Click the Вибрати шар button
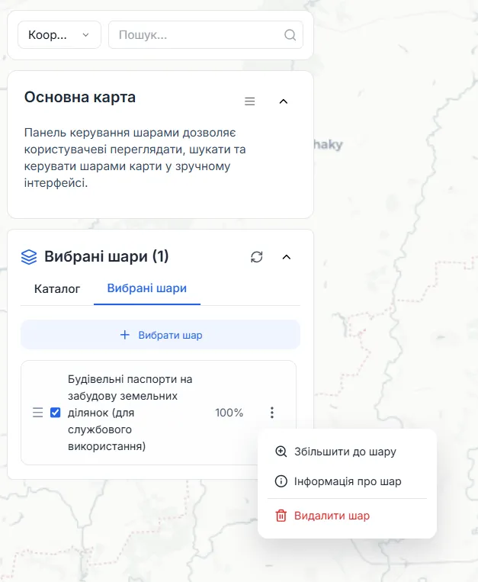The height and width of the screenshot is (582, 478). point(161,335)
